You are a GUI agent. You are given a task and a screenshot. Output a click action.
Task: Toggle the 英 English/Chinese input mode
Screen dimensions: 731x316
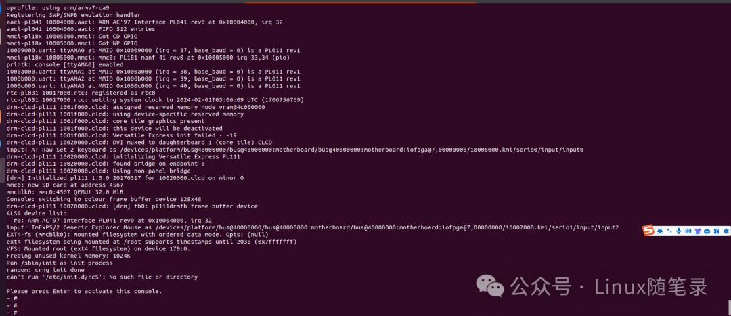660,231
